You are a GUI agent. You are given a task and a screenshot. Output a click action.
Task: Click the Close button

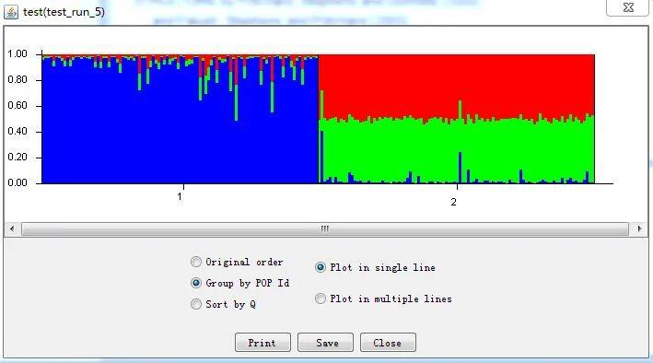388,343
